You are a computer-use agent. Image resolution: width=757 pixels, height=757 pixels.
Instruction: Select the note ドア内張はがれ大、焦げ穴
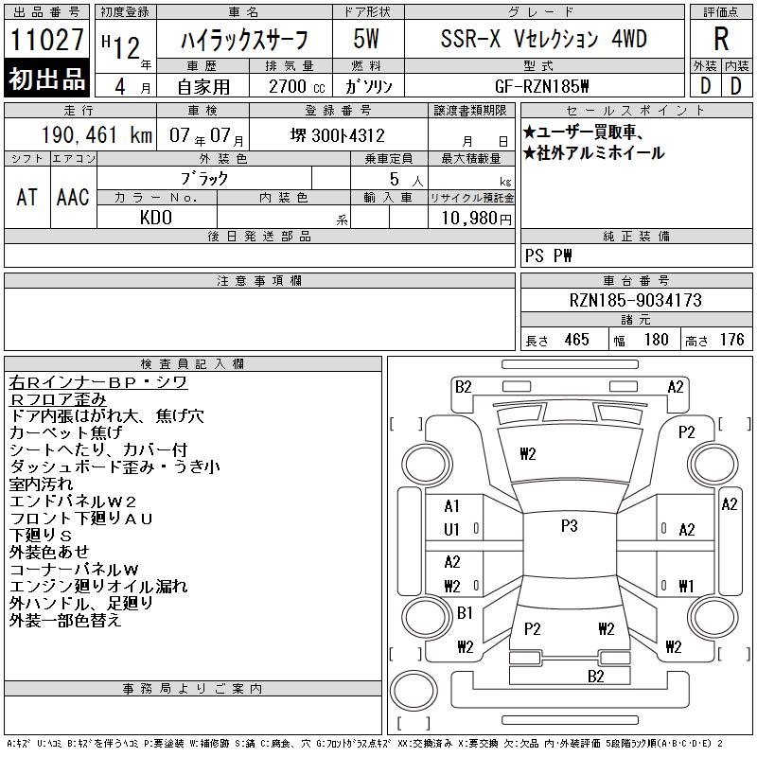tap(107, 416)
